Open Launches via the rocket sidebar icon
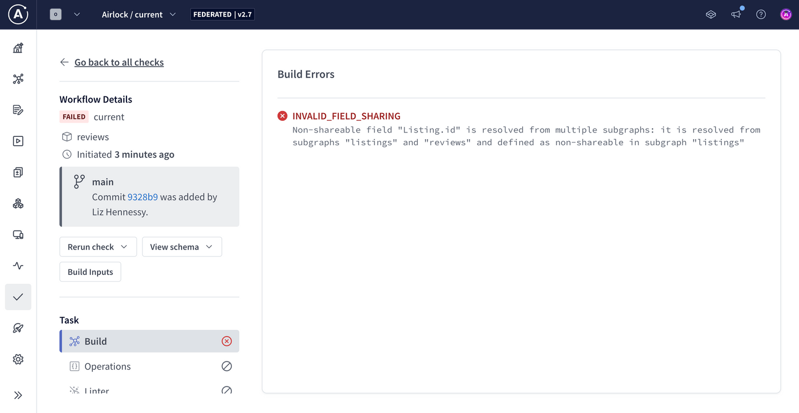 point(18,328)
